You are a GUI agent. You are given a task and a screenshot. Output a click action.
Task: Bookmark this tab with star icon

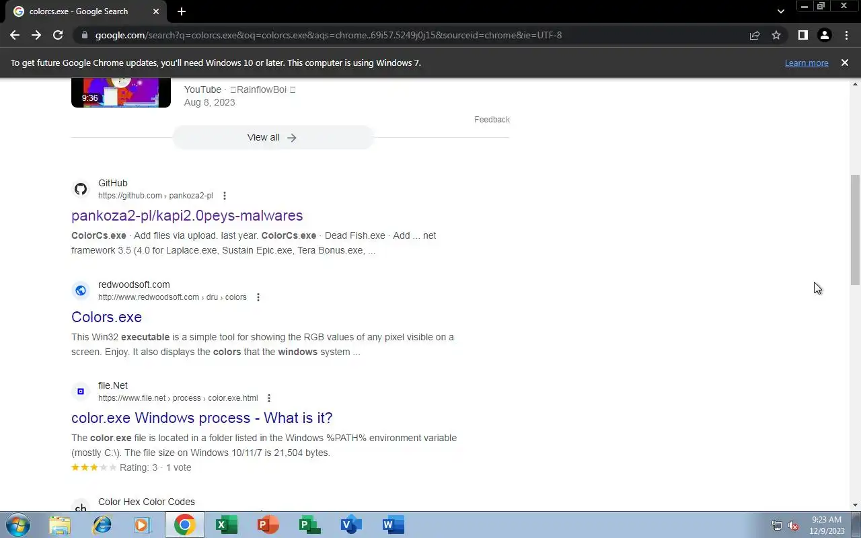coord(776,35)
